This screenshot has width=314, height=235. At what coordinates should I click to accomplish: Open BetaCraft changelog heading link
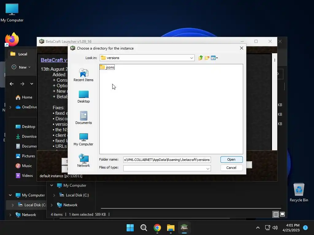(54, 60)
